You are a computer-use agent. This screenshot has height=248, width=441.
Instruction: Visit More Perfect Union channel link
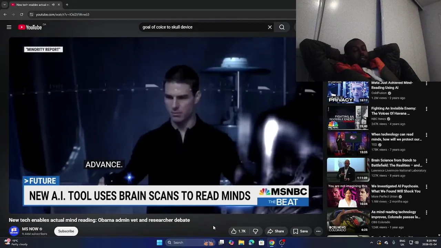pos(384,196)
